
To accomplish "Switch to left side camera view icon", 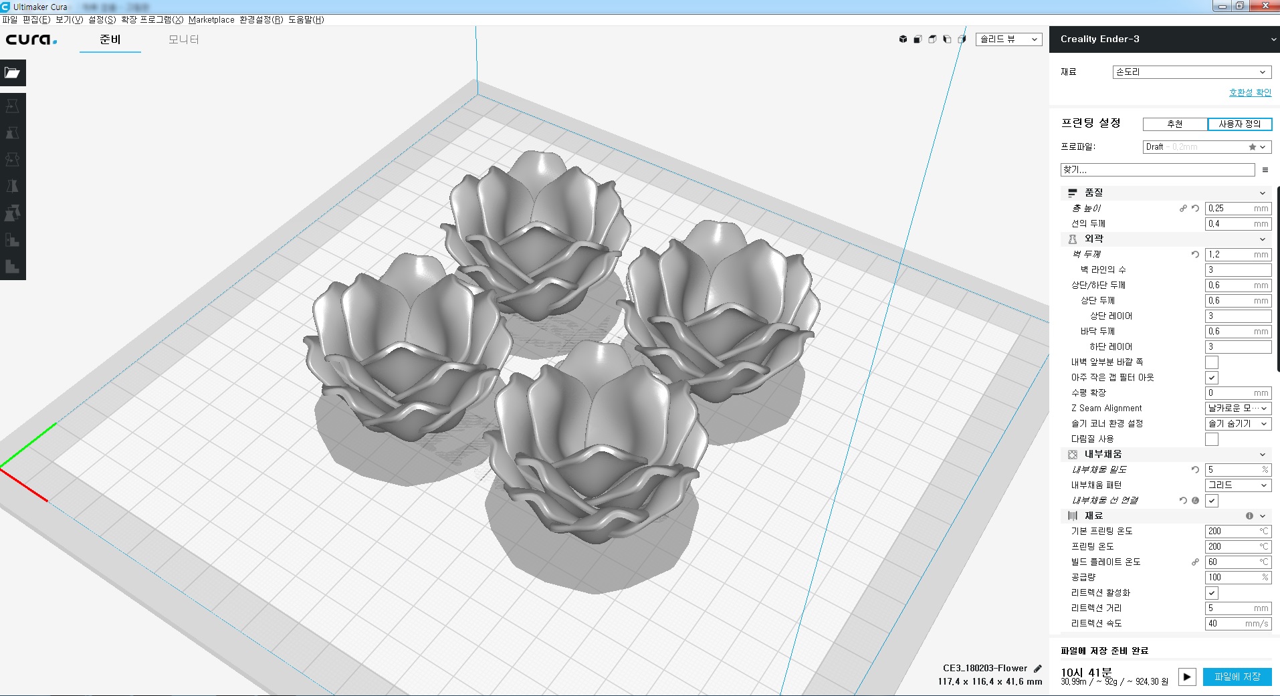I will tap(947, 39).
